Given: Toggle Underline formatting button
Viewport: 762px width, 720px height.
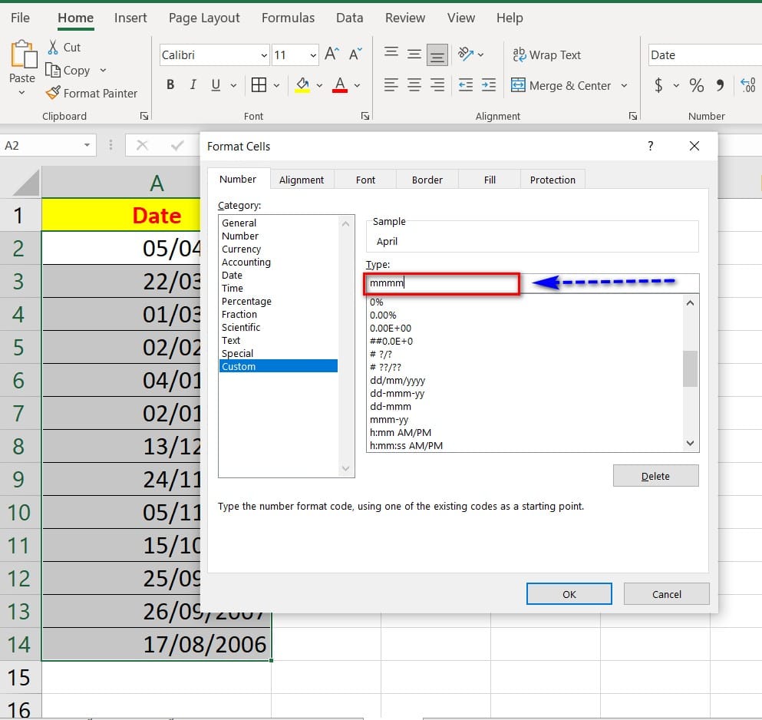Looking at the screenshot, I should 215,85.
